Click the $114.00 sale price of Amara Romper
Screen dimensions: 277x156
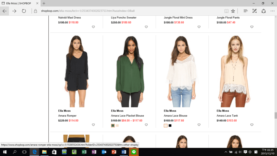pos(74,121)
